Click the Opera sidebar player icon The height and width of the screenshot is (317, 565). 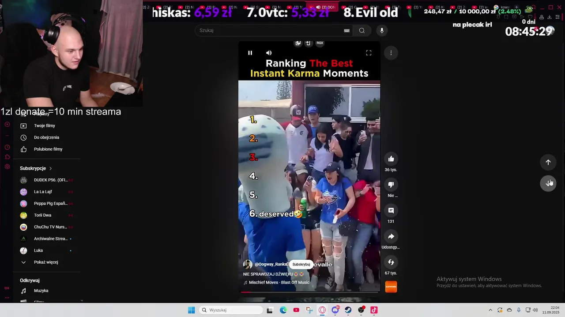[x=7, y=125]
